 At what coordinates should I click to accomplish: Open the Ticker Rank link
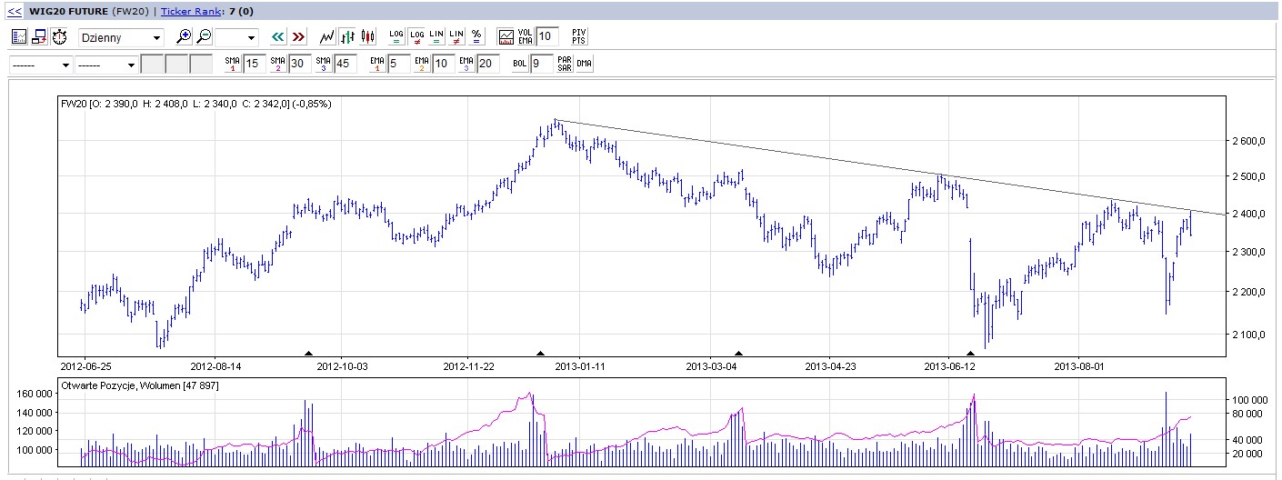tap(192, 12)
